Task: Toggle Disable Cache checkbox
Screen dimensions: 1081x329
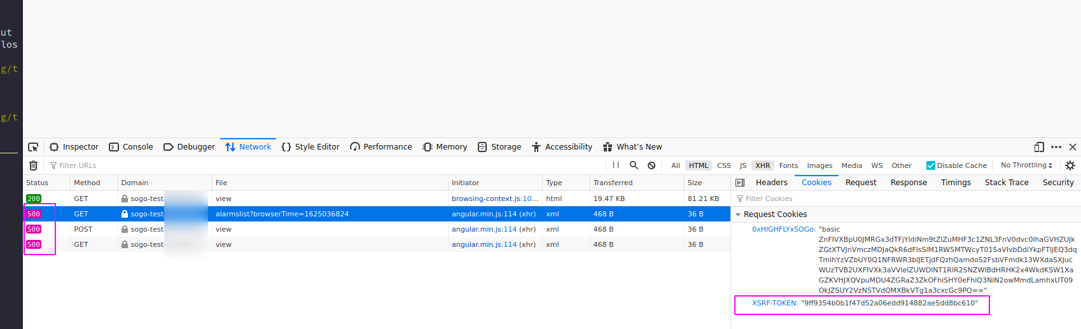Action: pos(931,165)
